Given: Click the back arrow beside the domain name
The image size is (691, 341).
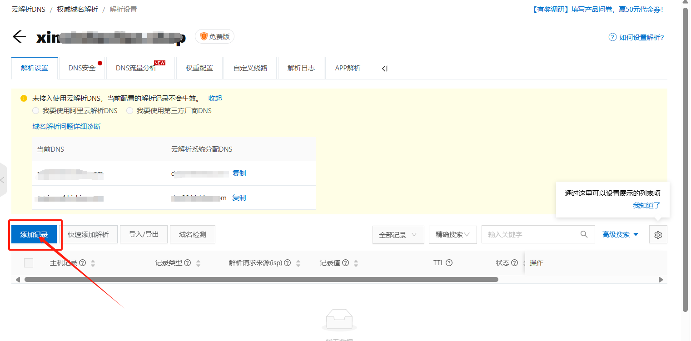Looking at the screenshot, I should (x=20, y=37).
